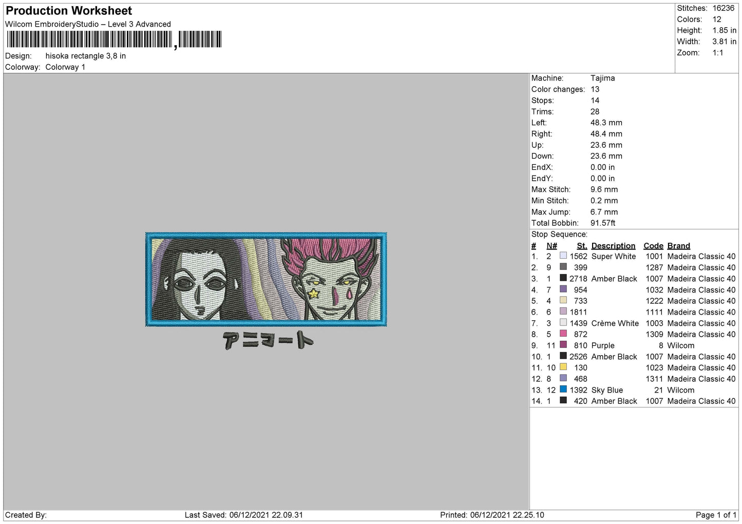Click the stitch count 1562 in row 1
This screenshot has height=524, width=742.
pos(578,256)
